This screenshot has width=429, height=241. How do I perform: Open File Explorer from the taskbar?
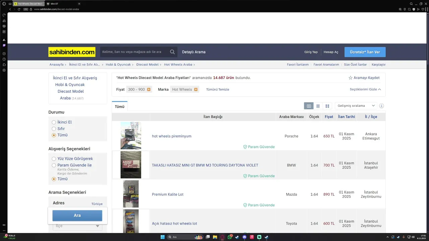pyautogui.click(x=215, y=237)
